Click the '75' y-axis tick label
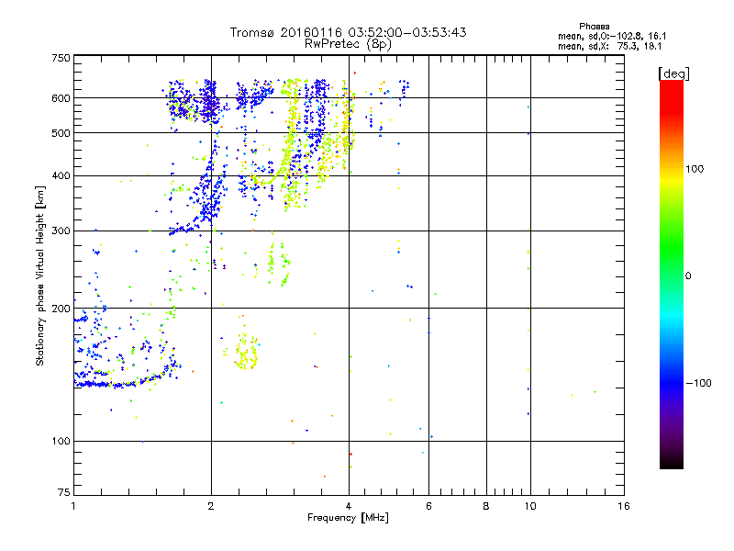This screenshot has width=734, height=551. point(64,492)
